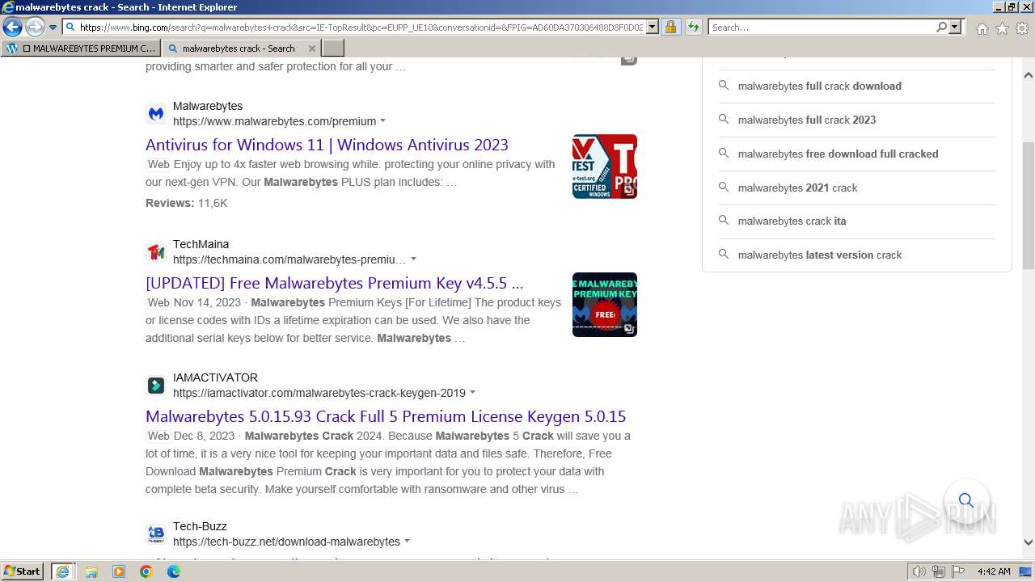This screenshot has height=582, width=1035.
Task: Click the Bing URL in address bar
Action: click(x=361, y=27)
